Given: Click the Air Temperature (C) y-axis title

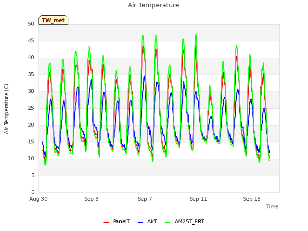Looking at the screenshot, I should click(x=6, y=109).
